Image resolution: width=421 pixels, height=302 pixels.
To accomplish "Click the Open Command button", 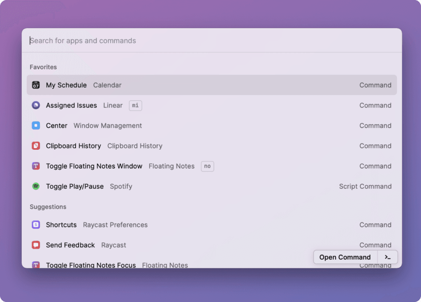I will (x=345, y=257).
